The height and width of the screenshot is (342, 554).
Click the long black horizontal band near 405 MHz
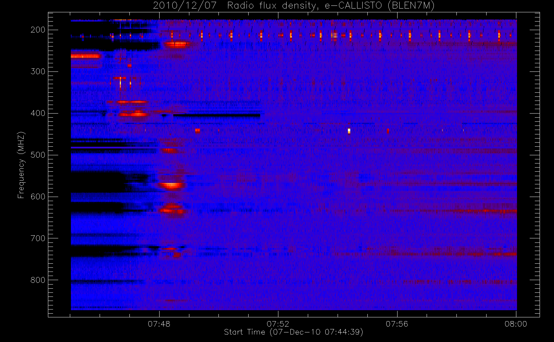(x=216, y=116)
